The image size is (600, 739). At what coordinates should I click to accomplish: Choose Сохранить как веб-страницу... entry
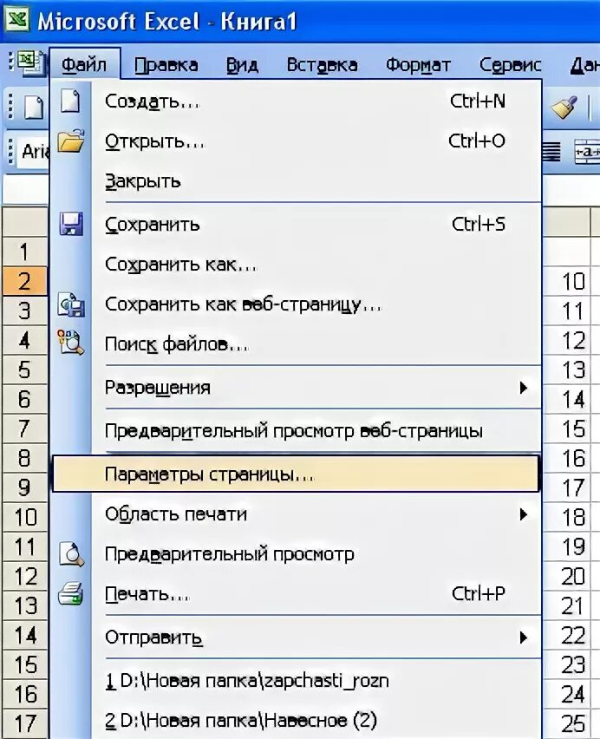297,304
